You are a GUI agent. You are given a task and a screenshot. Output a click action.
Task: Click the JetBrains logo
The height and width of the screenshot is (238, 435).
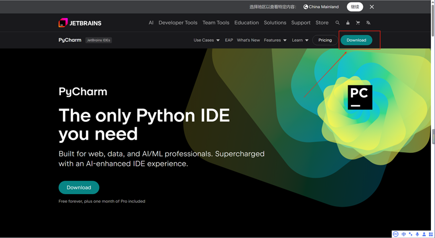tap(80, 23)
